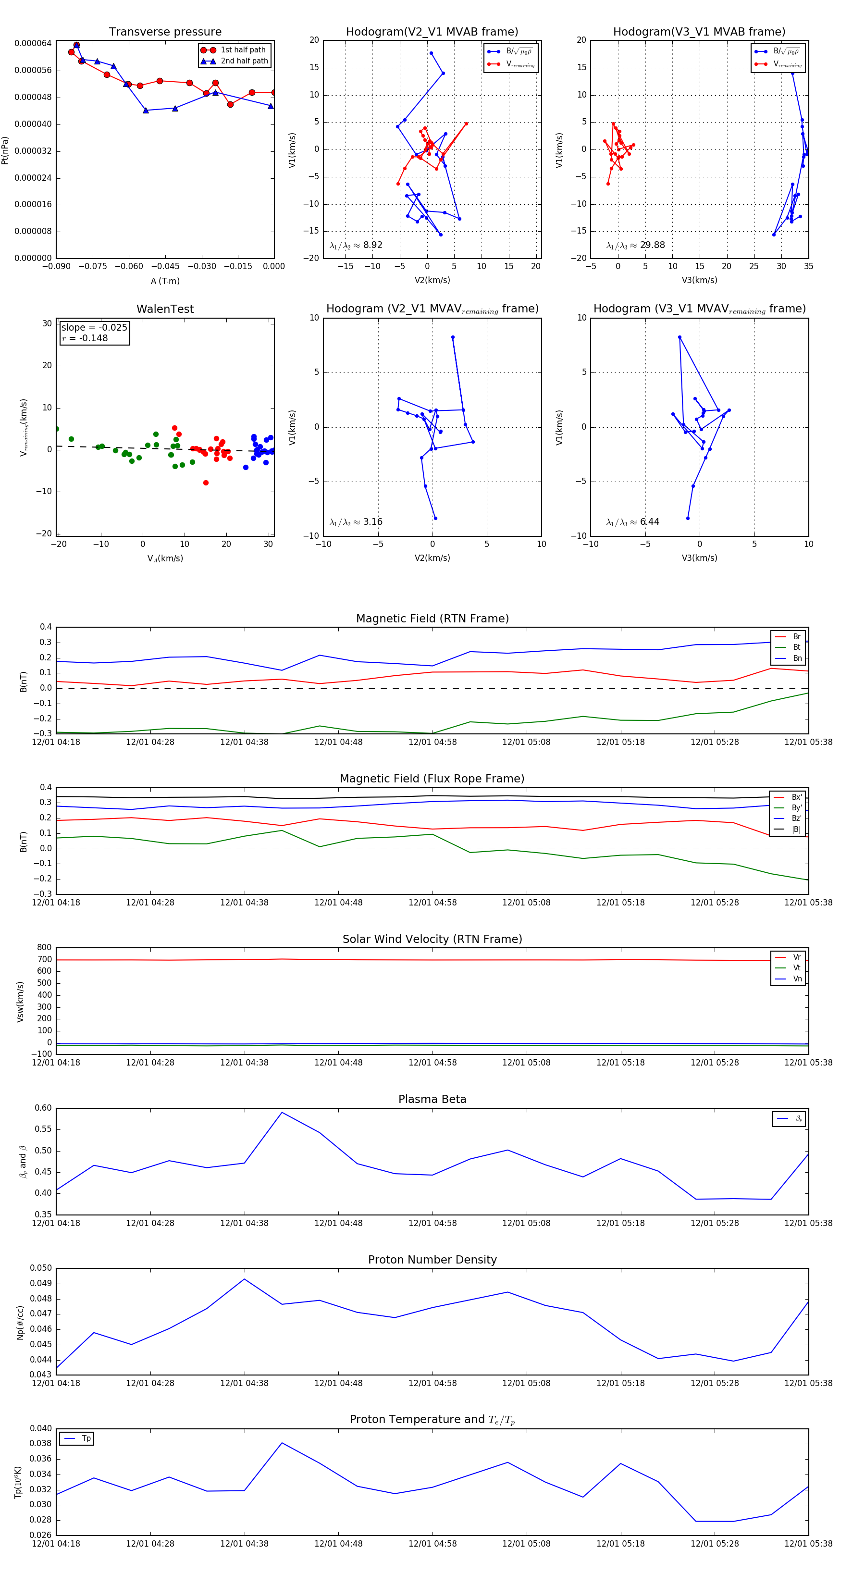Click the "Proton Number Density" title
The width and height of the screenshot is (865, 1586).
(432, 1260)
